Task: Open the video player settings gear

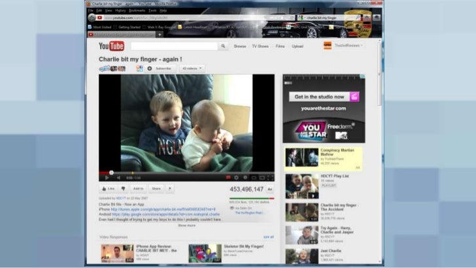Action: coord(236,178)
